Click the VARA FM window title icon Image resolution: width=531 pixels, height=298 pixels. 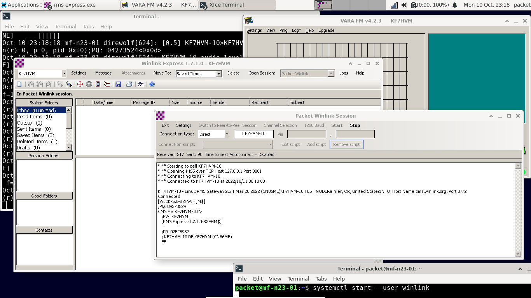tap(249, 21)
